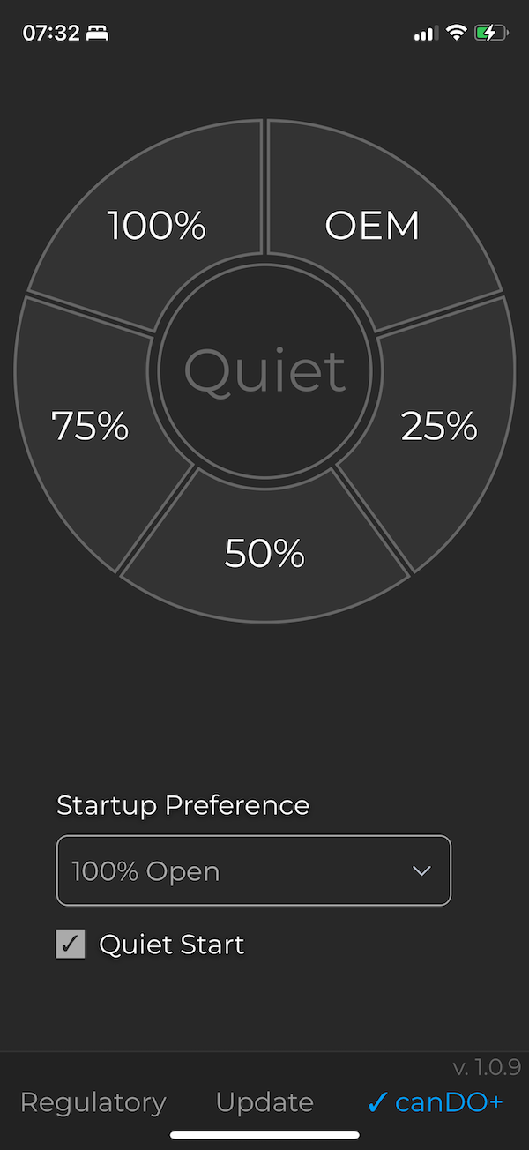The width and height of the screenshot is (529, 1150).
Task: Expand the 100% Open selector chevron
Action: [x=422, y=870]
